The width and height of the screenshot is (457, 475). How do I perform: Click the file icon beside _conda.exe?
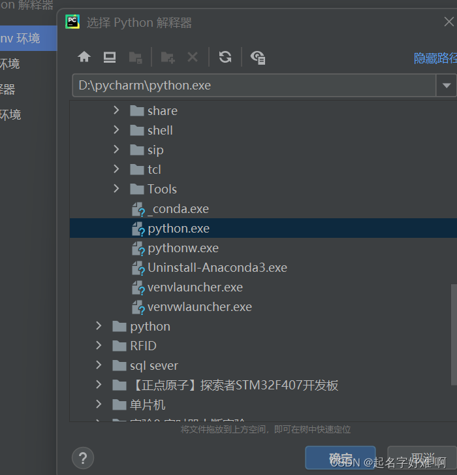138,209
